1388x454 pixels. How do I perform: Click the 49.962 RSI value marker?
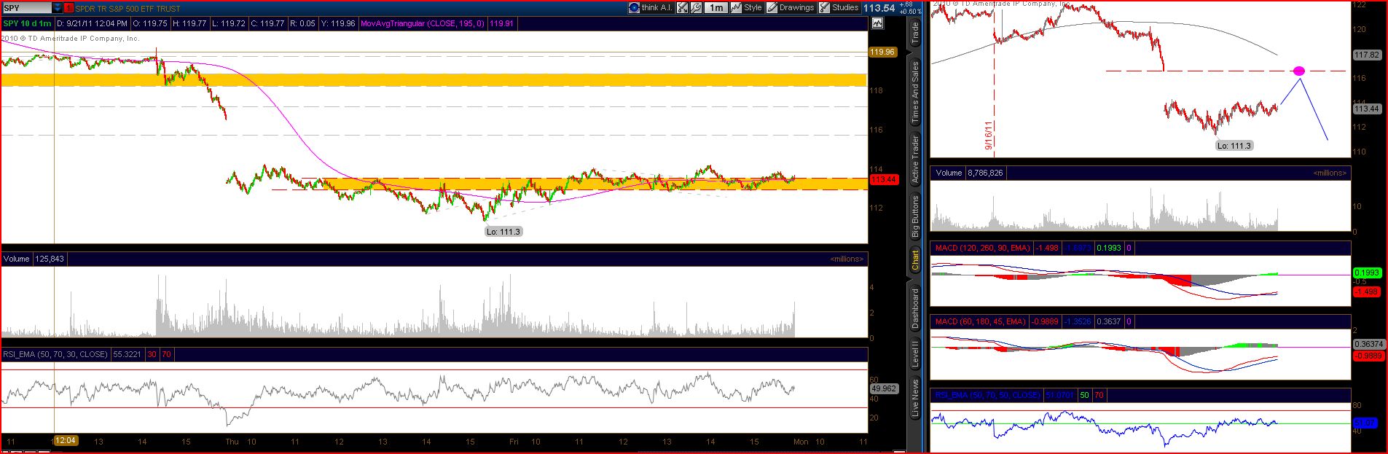pyautogui.click(x=883, y=389)
